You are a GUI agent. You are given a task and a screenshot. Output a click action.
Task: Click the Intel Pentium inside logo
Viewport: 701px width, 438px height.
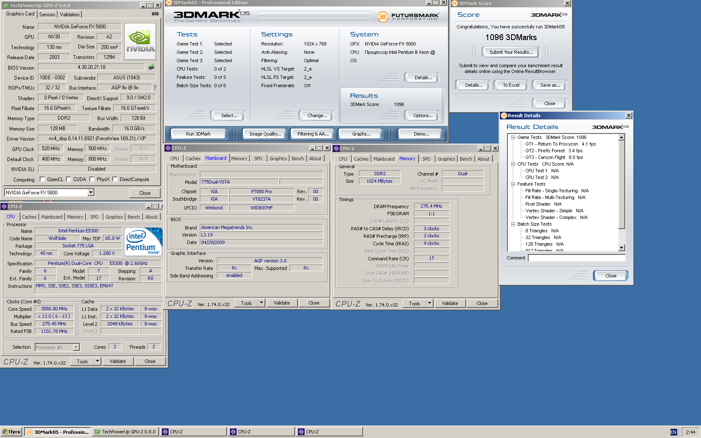144,242
